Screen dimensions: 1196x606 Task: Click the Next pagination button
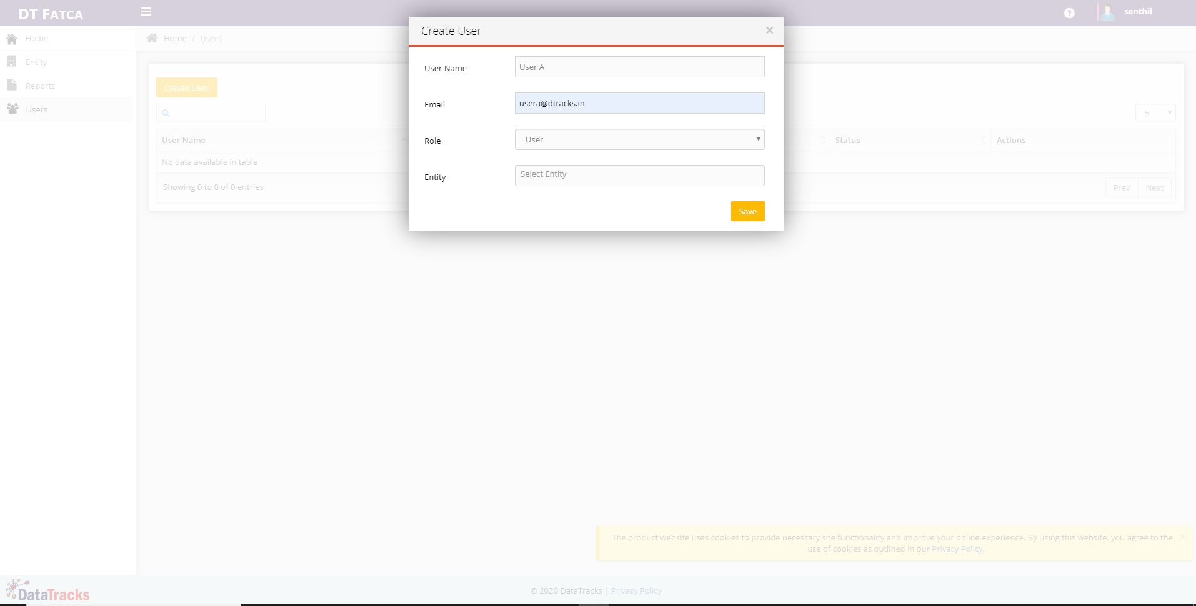(x=1154, y=187)
